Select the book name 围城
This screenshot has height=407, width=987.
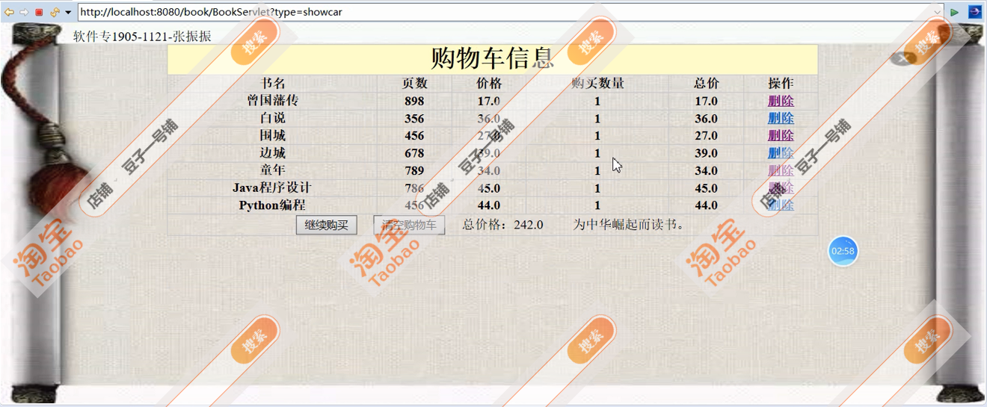click(273, 136)
